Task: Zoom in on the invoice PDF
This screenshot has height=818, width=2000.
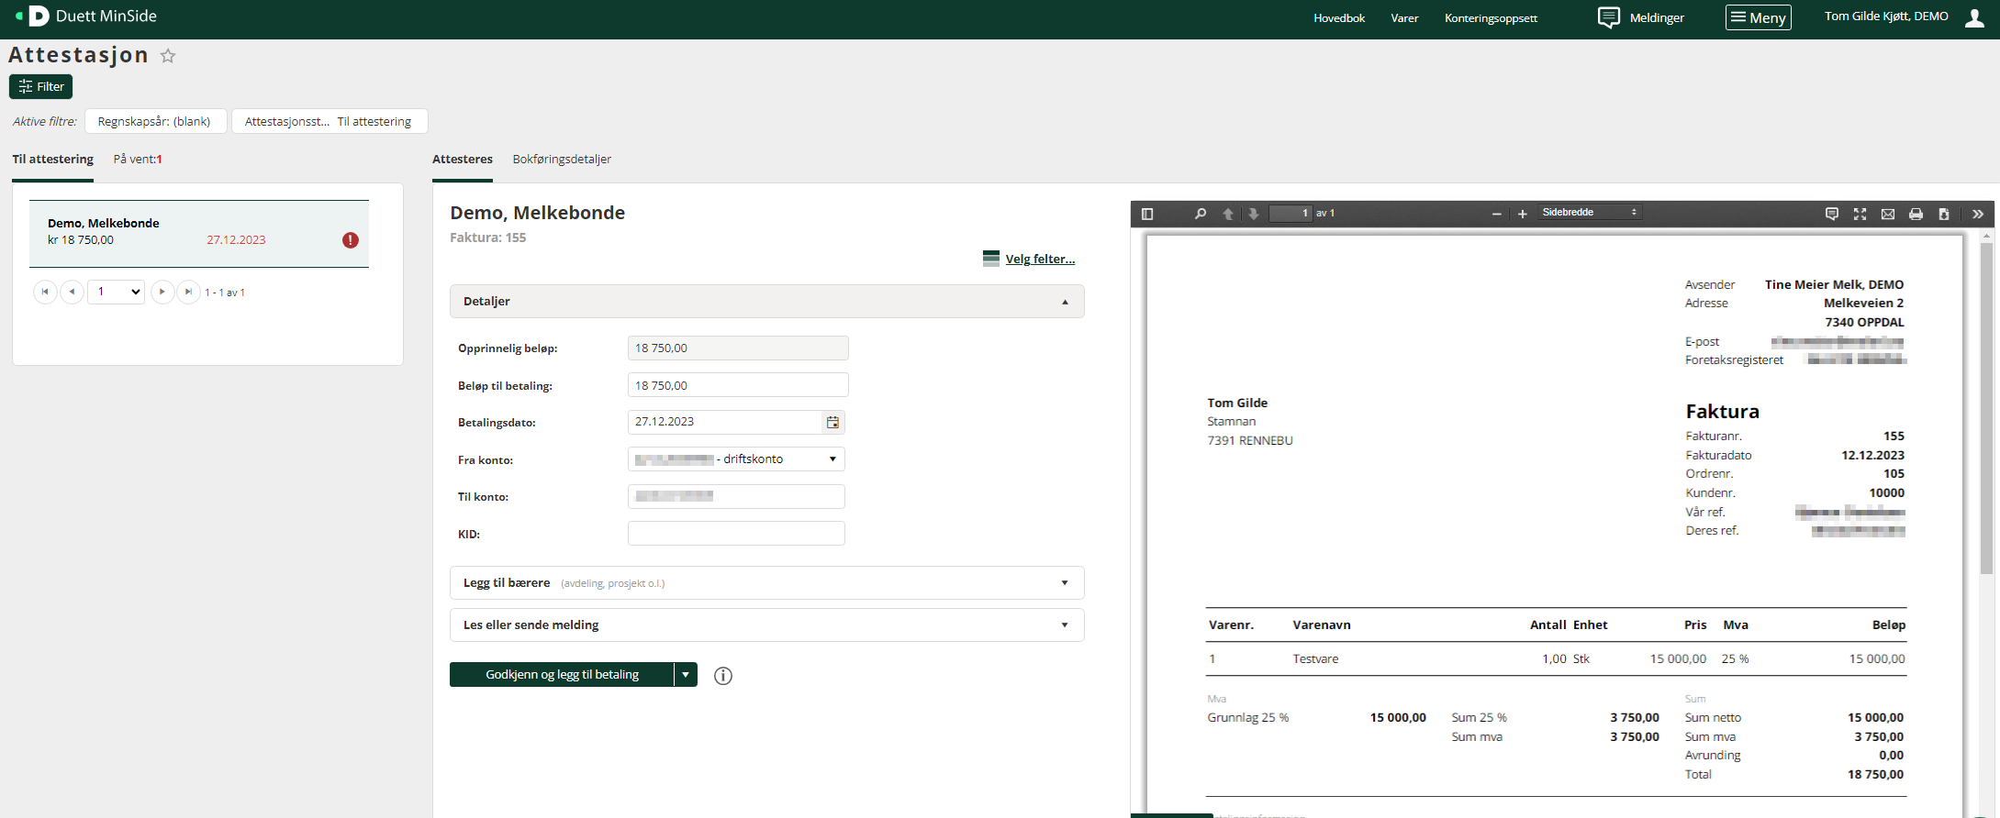Action: [1522, 214]
